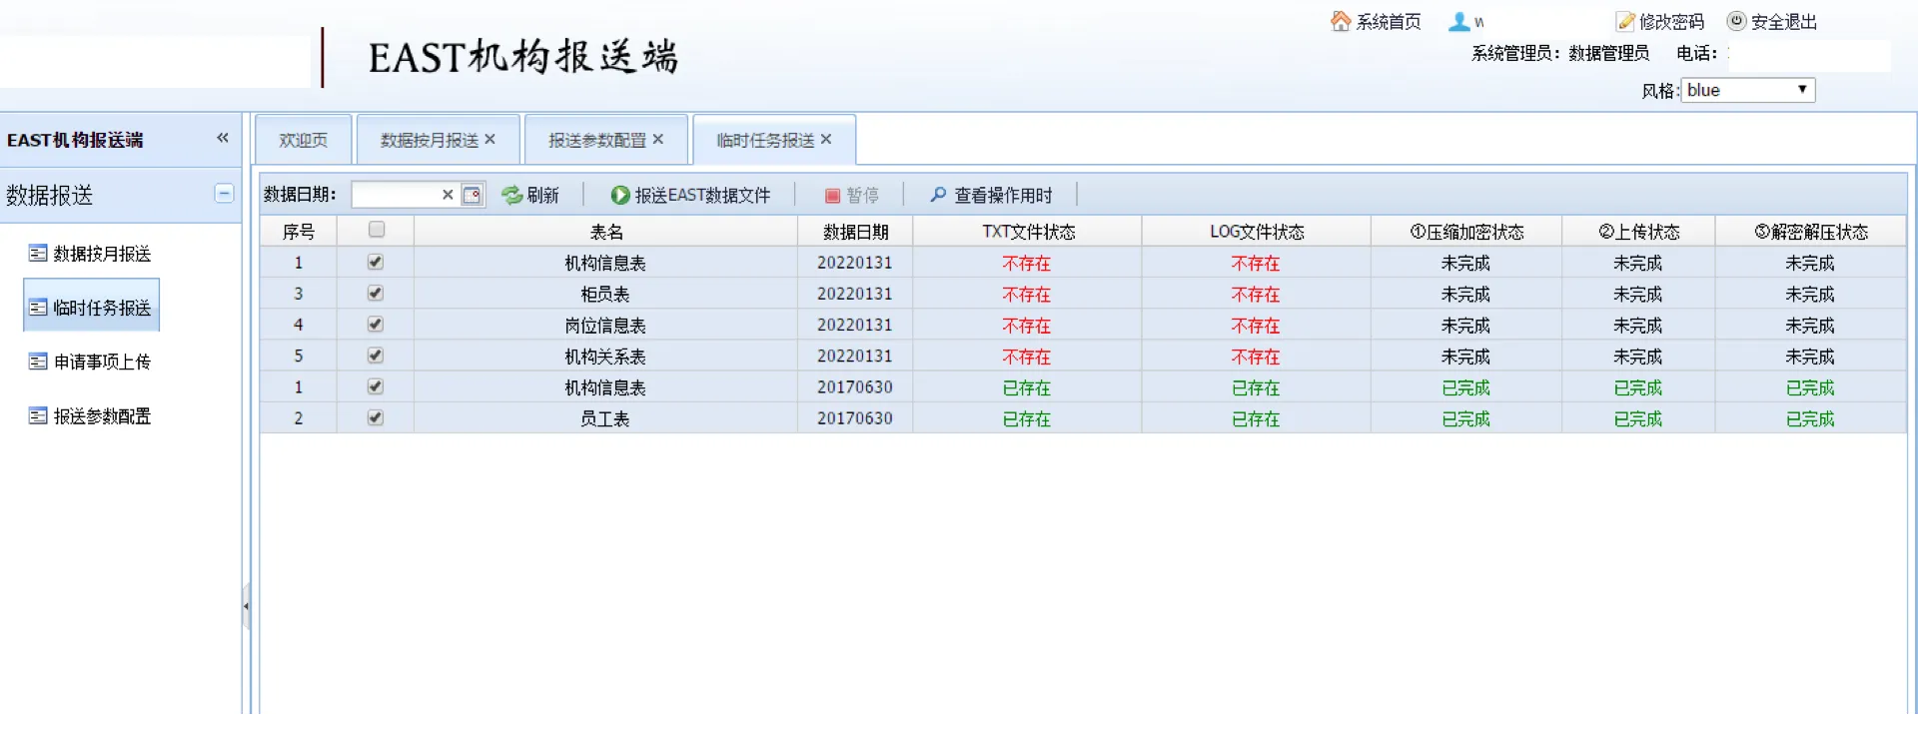Click the change password pencil icon

point(1625,22)
